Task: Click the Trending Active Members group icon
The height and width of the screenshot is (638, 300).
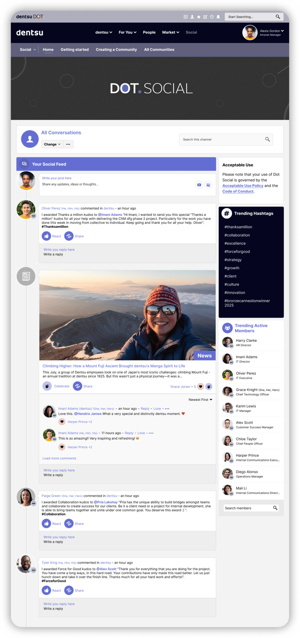Action: pyautogui.click(x=227, y=328)
